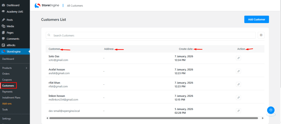Click the 5 January, 2026 date
Image resolution: width=281 pixels, height=124 pixels.
pos(184,109)
